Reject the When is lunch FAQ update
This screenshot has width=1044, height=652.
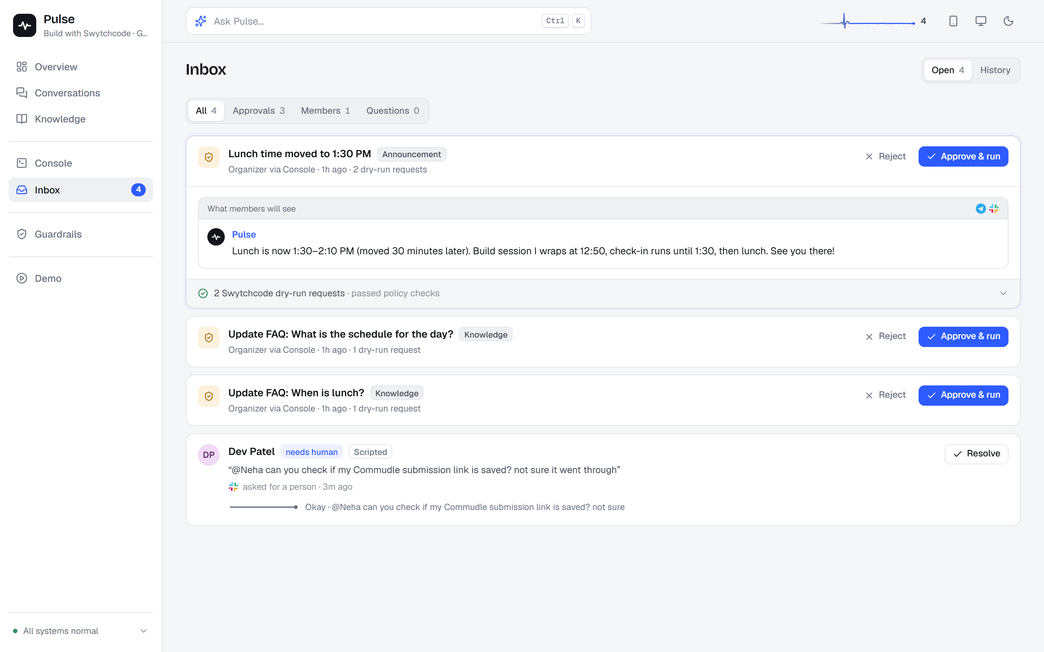886,395
